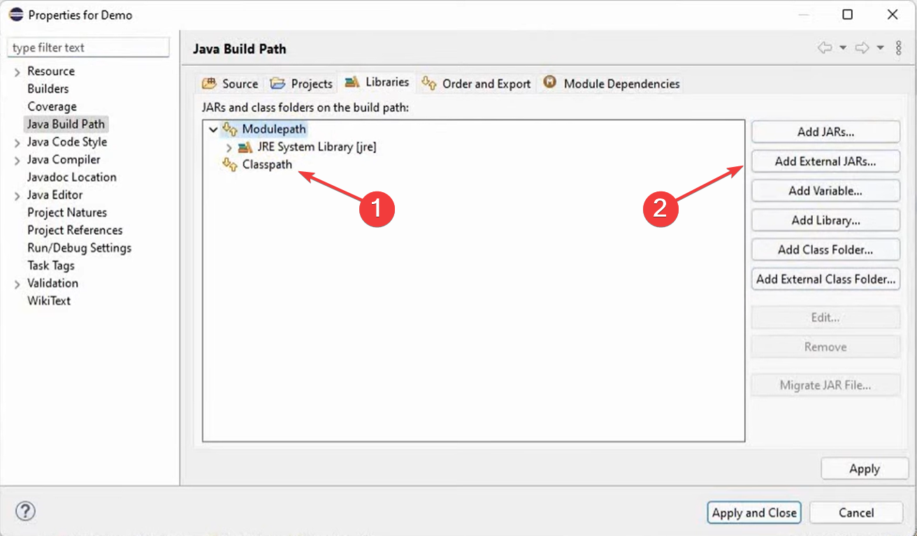Open the back history dropdown arrow

click(x=843, y=48)
